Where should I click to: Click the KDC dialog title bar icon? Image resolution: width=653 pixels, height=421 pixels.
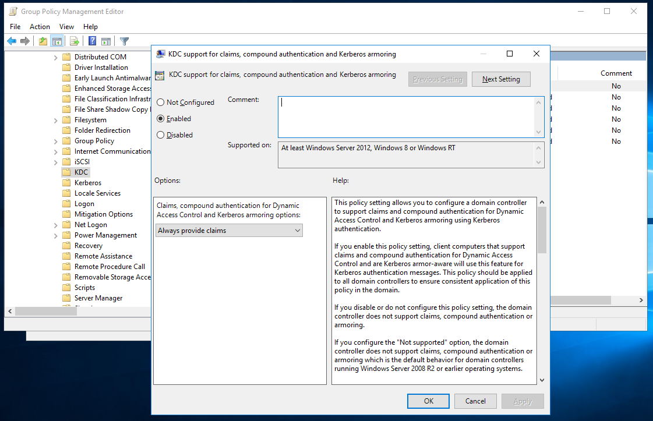[160, 54]
